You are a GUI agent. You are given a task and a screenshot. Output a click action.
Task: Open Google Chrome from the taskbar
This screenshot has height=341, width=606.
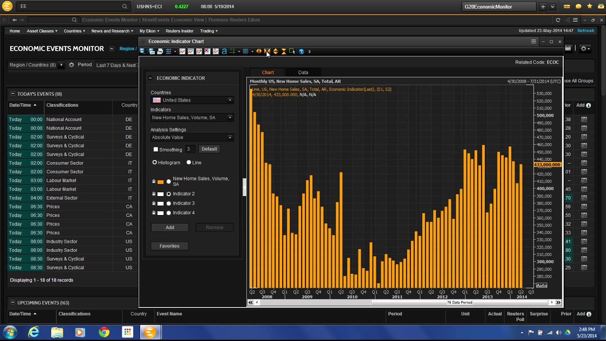[104, 332]
